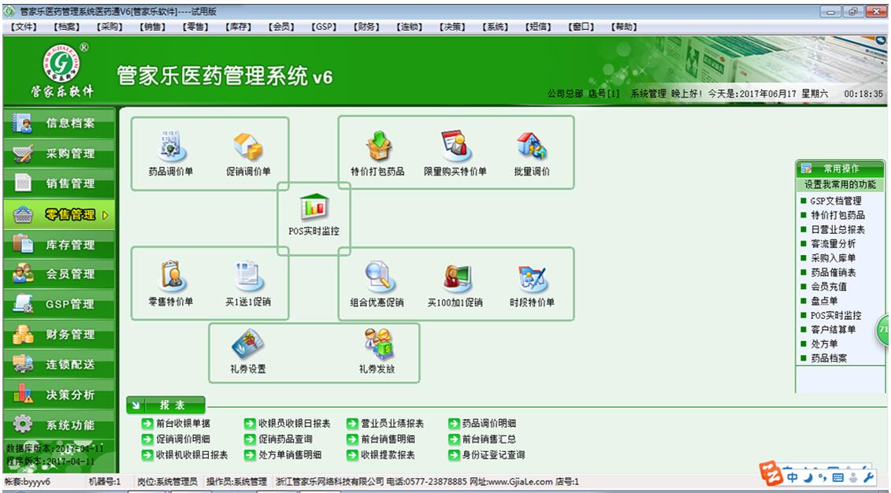
Task: Open the 【帮助】 menu
Action: point(624,27)
